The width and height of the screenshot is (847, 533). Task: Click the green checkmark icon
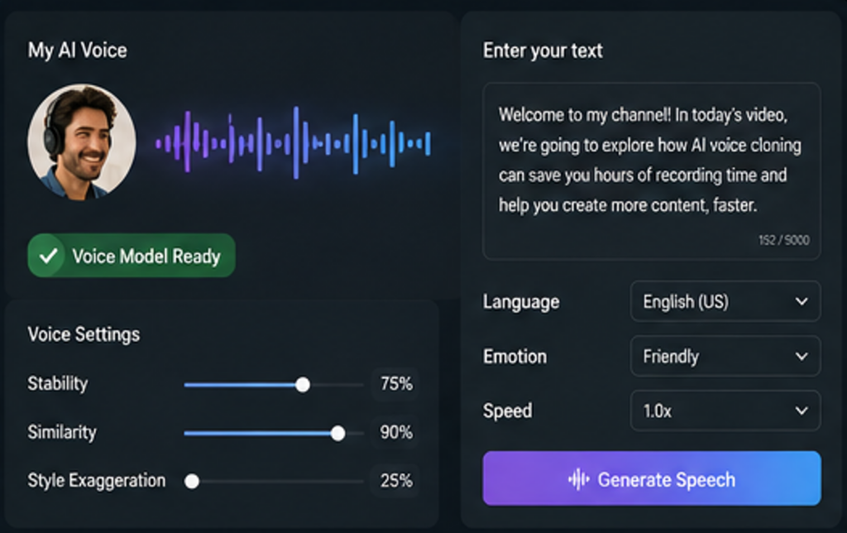(48, 256)
